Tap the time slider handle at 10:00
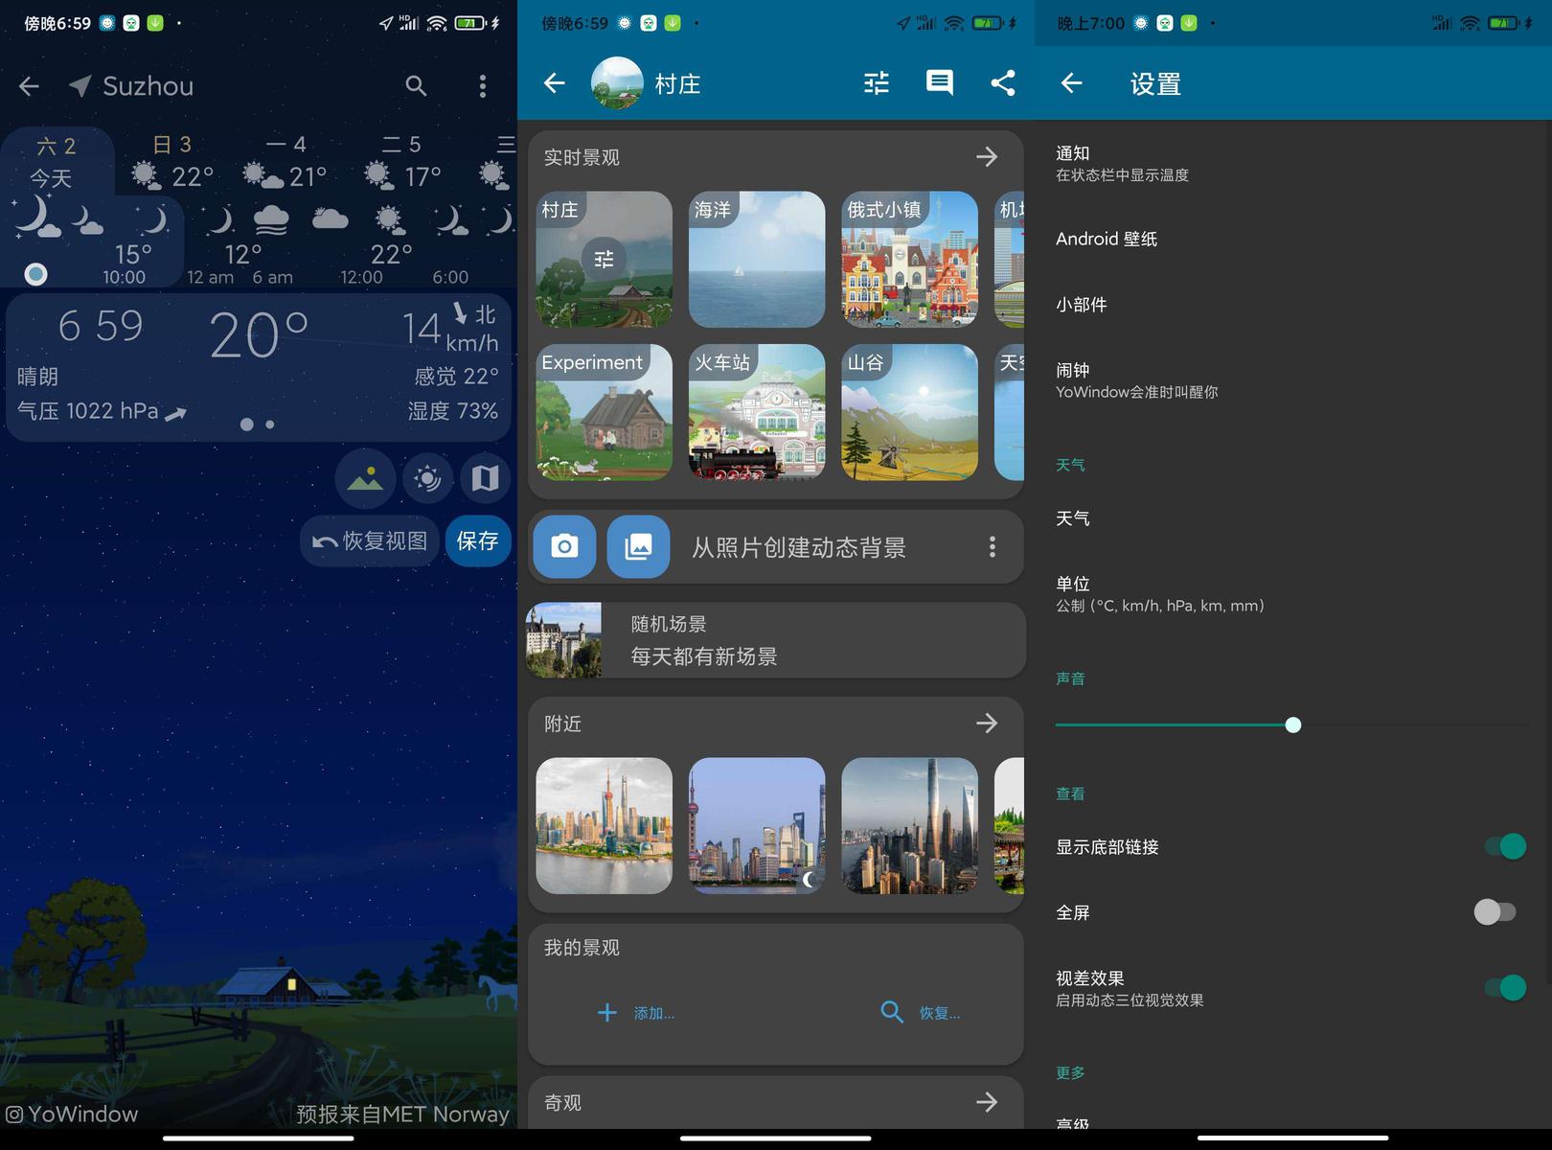 35,274
